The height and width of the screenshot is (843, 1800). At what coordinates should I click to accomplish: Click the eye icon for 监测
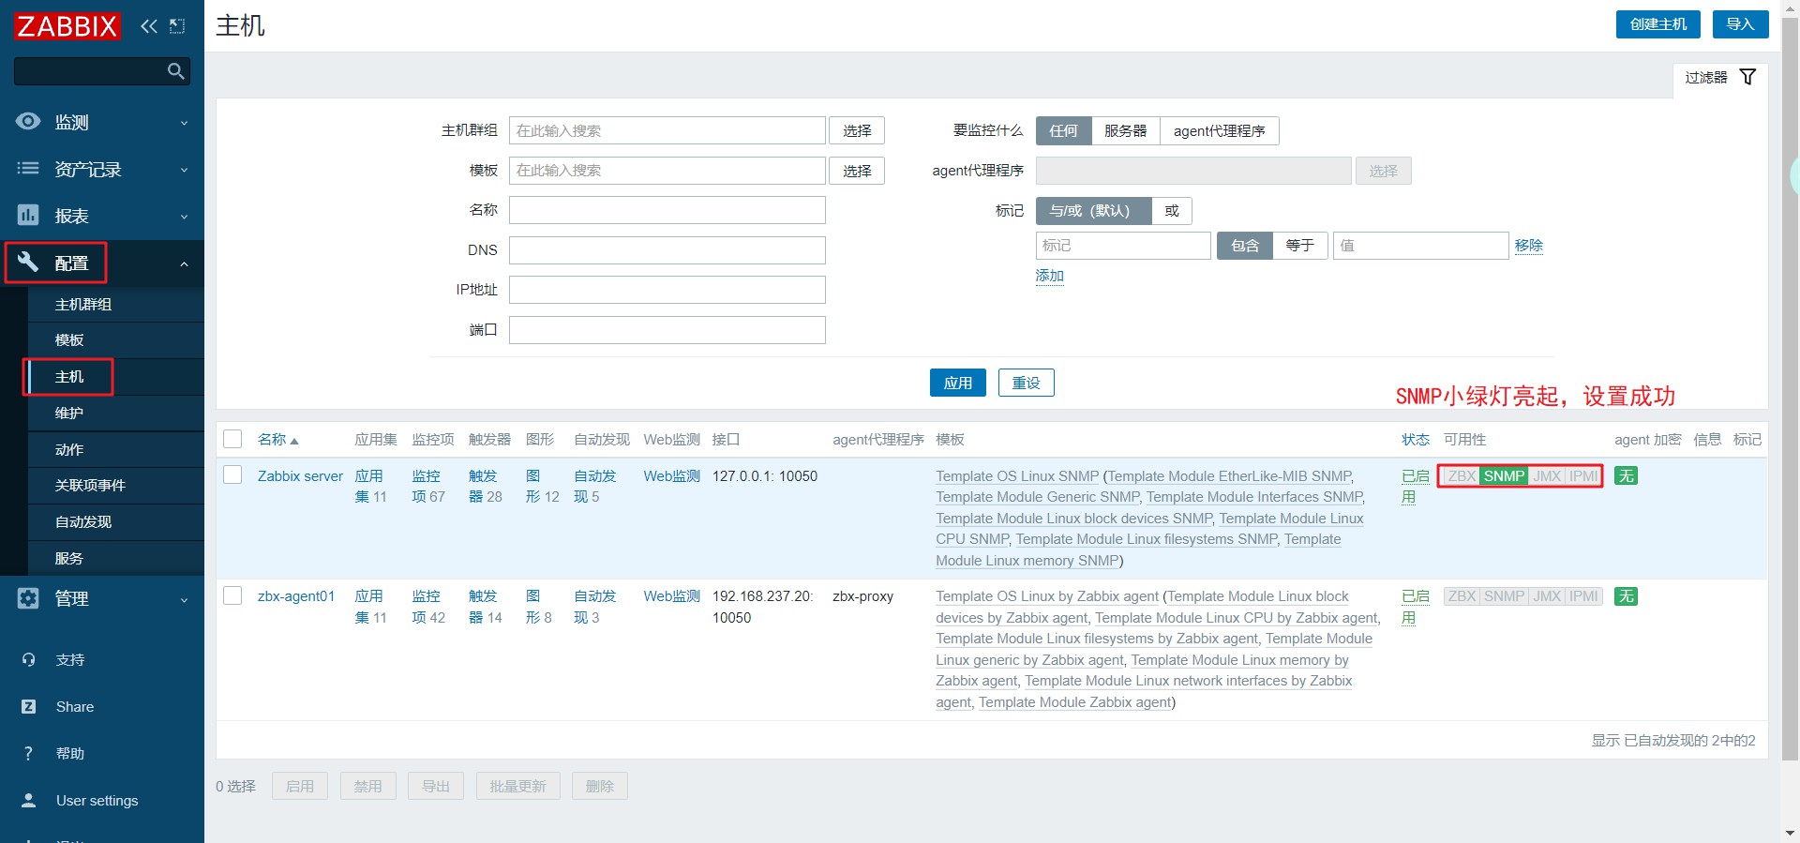(28, 122)
